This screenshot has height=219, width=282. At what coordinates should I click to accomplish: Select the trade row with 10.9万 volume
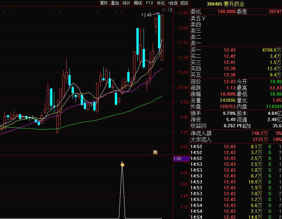pyautogui.click(x=236, y=182)
